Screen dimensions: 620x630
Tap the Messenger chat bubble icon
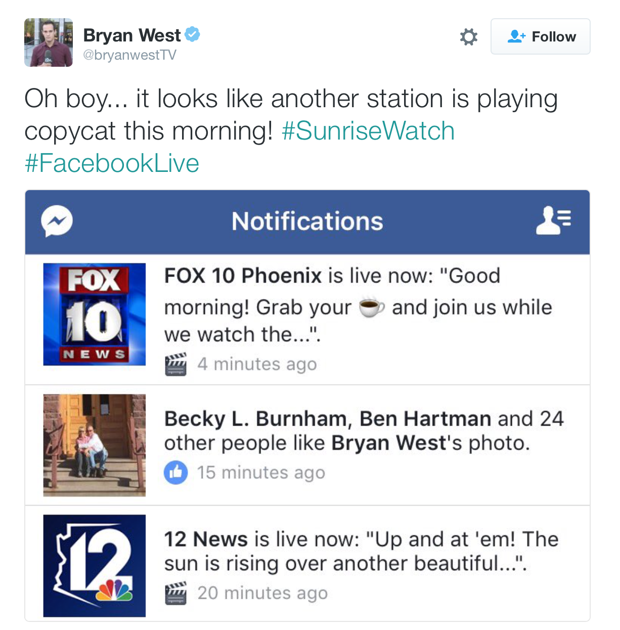pyautogui.click(x=57, y=221)
